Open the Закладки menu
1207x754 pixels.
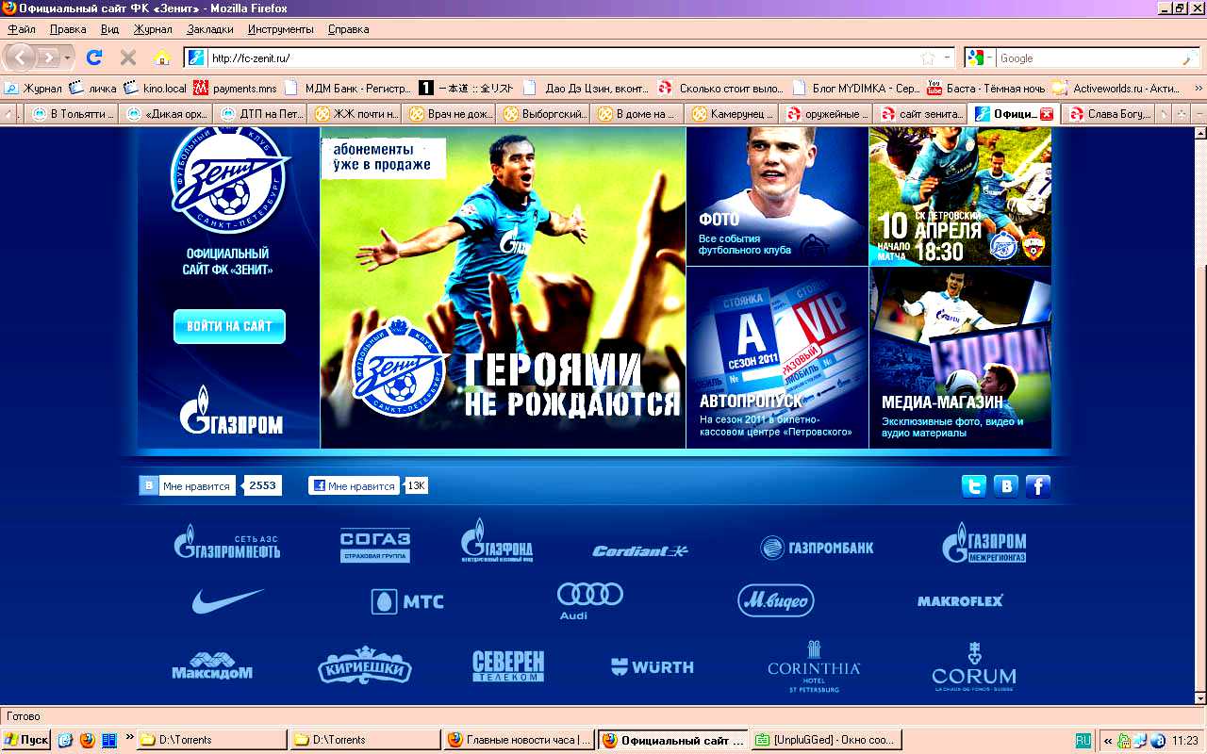click(209, 29)
